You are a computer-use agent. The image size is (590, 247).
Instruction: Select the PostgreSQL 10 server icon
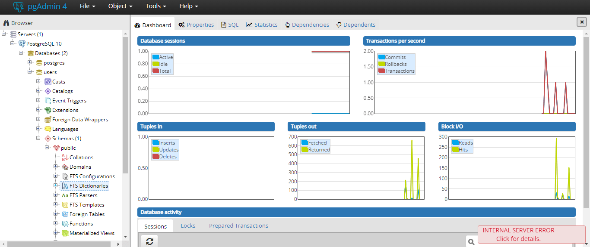[22, 44]
